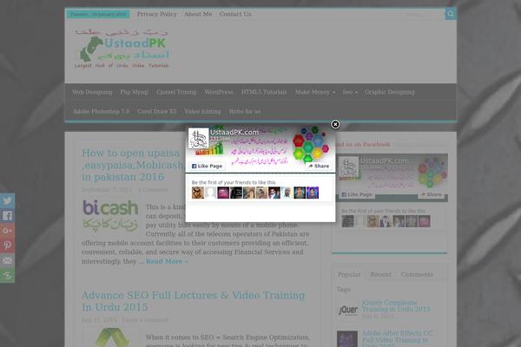Screen dimensions: 521x347
Task: Click UstaadPK.com page name in popup
Action: click(234, 132)
